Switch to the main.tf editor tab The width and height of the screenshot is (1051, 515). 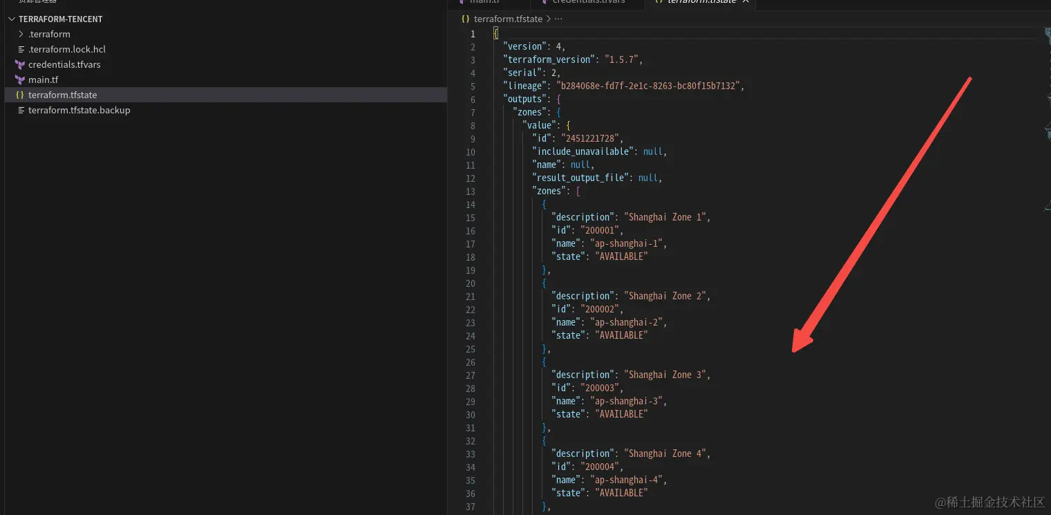[484, 2]
